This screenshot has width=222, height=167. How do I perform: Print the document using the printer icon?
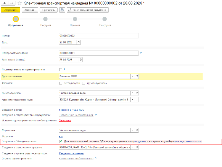[x=62, y=10]
